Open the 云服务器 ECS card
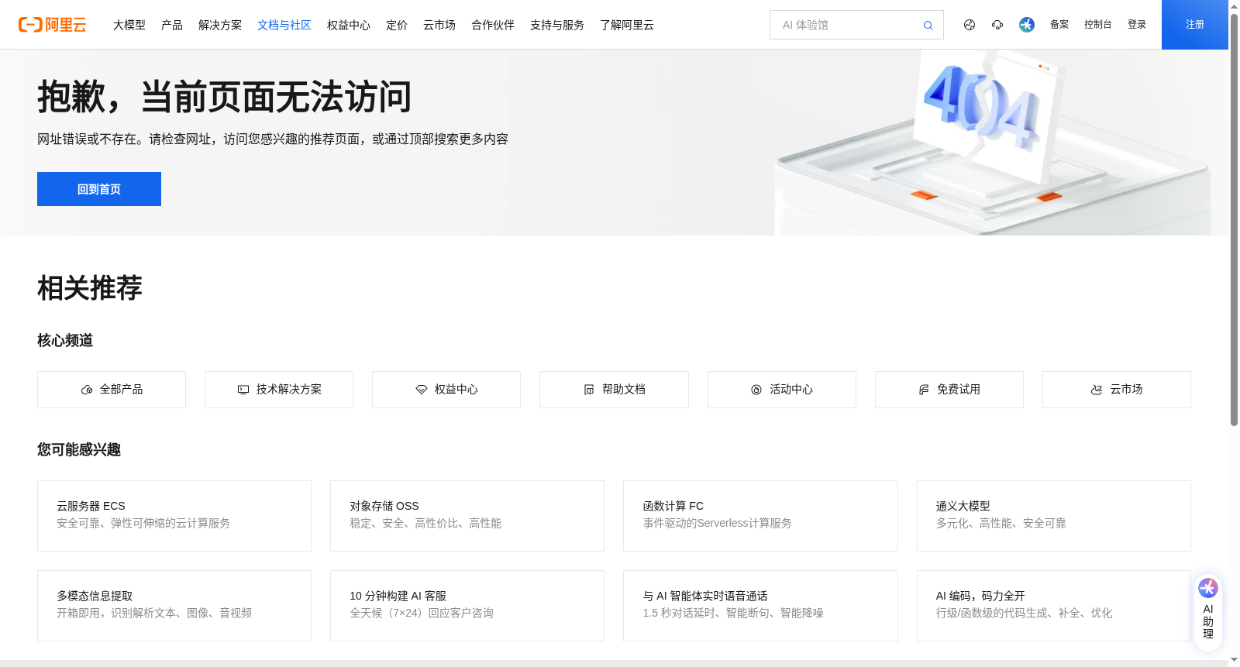 (x=174, y=516)
